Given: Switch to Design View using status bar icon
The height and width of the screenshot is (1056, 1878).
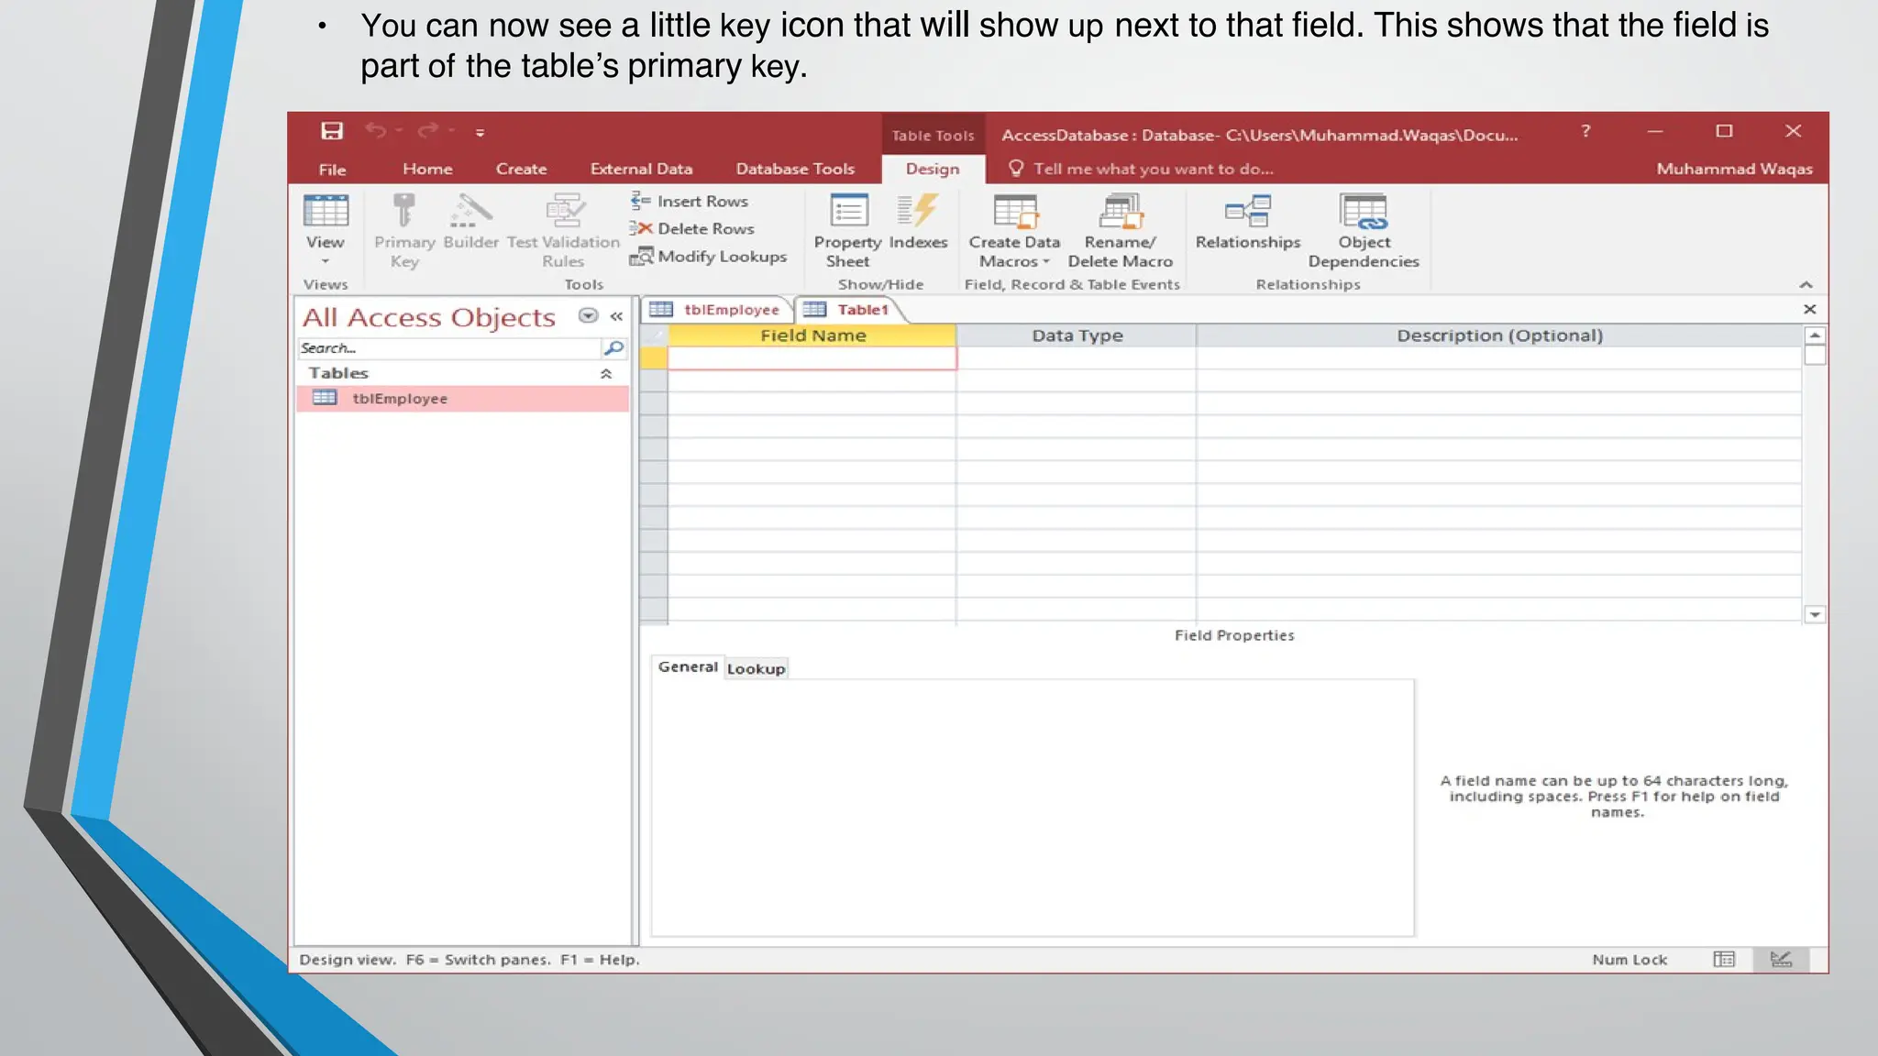Looking at the screenshot, I should click(x=1780, y=960).
